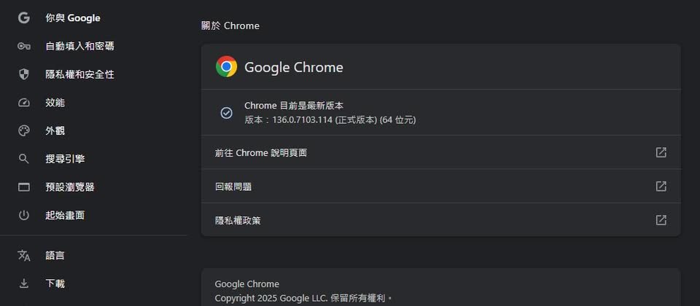Open external link icon beside 回報問題
Viewport: 700px width, 306px height.
661,186
